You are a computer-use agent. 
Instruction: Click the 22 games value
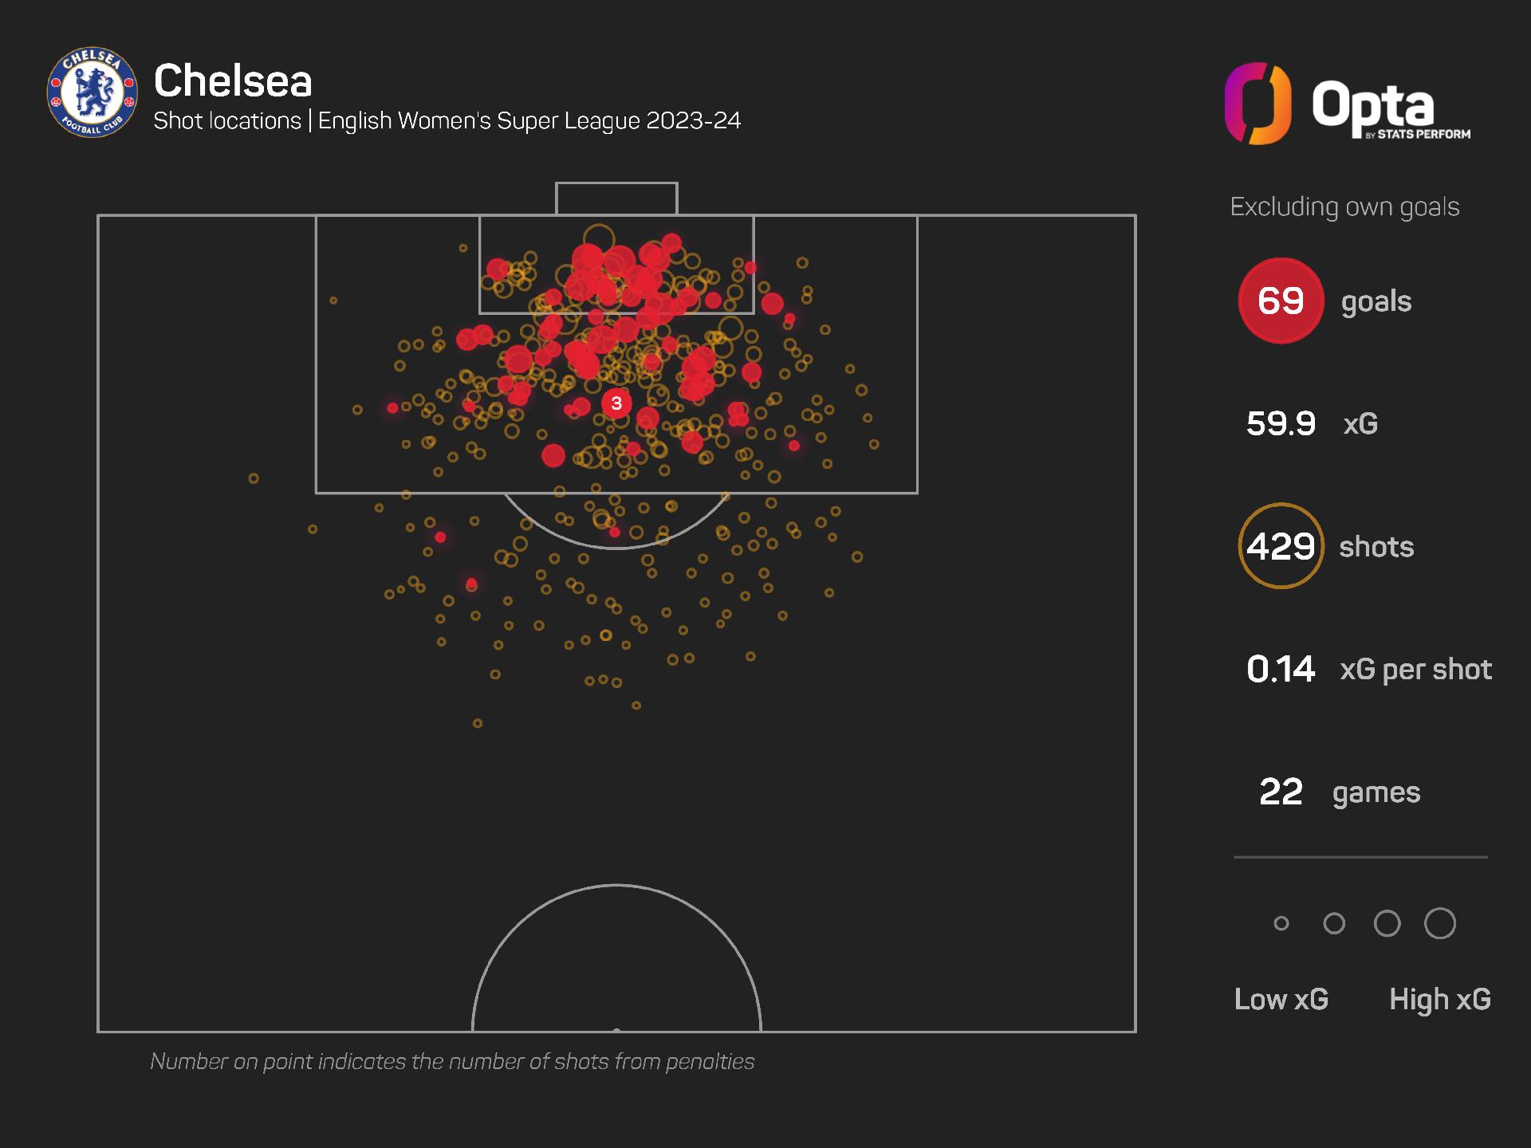1281,792
